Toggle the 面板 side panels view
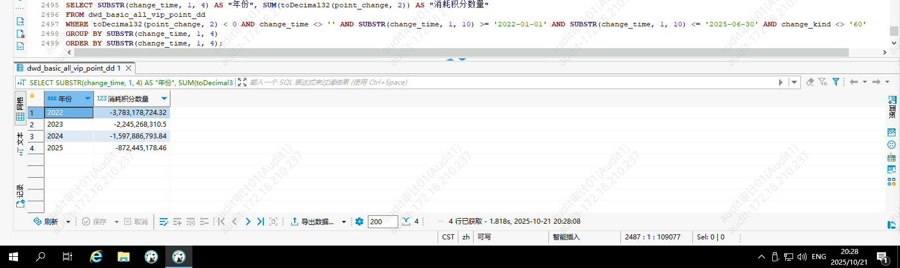The image size is (900, 268). [892, 107]
